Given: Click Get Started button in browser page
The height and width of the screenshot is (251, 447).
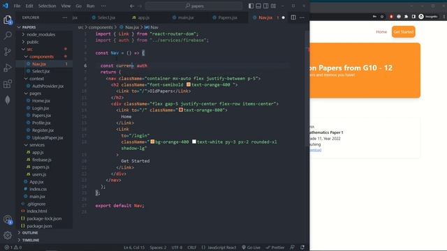Looking at the screenshot, I should click(x=404, y=32).
